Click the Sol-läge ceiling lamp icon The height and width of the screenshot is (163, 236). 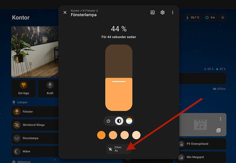(24, 85)
